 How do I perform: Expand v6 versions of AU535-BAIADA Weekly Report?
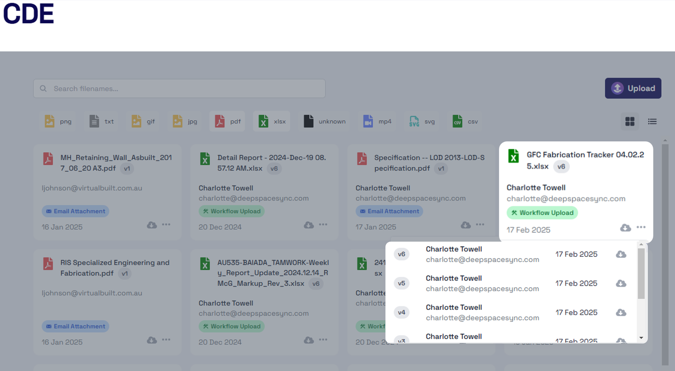tap(316, 284)
